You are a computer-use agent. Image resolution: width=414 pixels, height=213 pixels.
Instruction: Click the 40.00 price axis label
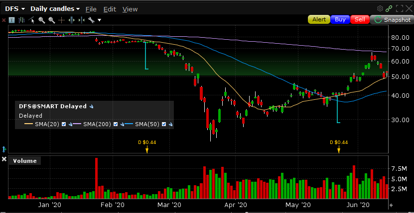(x=400, y=95)
